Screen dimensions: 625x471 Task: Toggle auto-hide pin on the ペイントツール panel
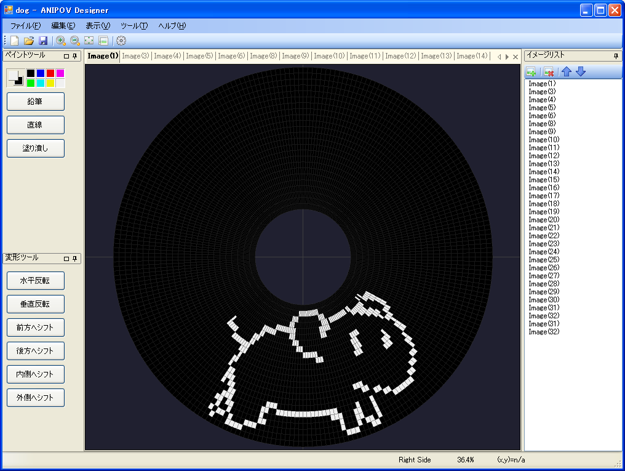click(74, 56)
